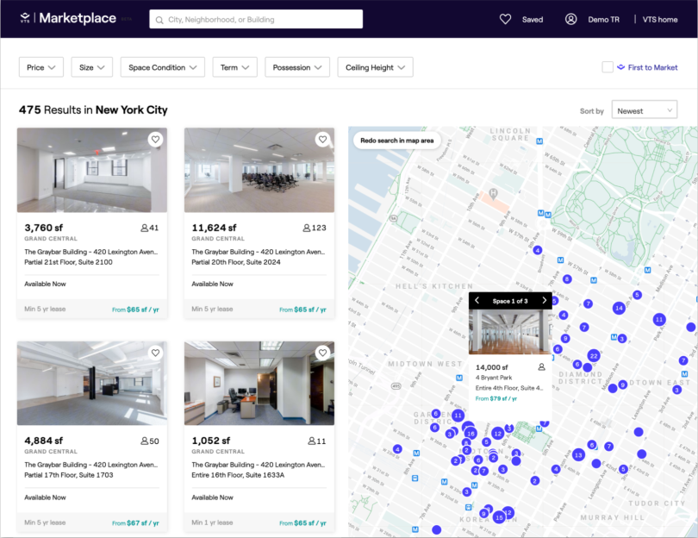Click the First to Market diamond icon
Screen dimensions: 698x538
[621, 67]
